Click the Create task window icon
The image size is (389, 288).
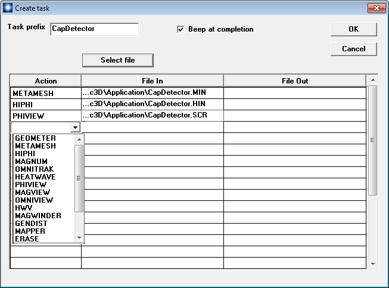pos(7,8)
